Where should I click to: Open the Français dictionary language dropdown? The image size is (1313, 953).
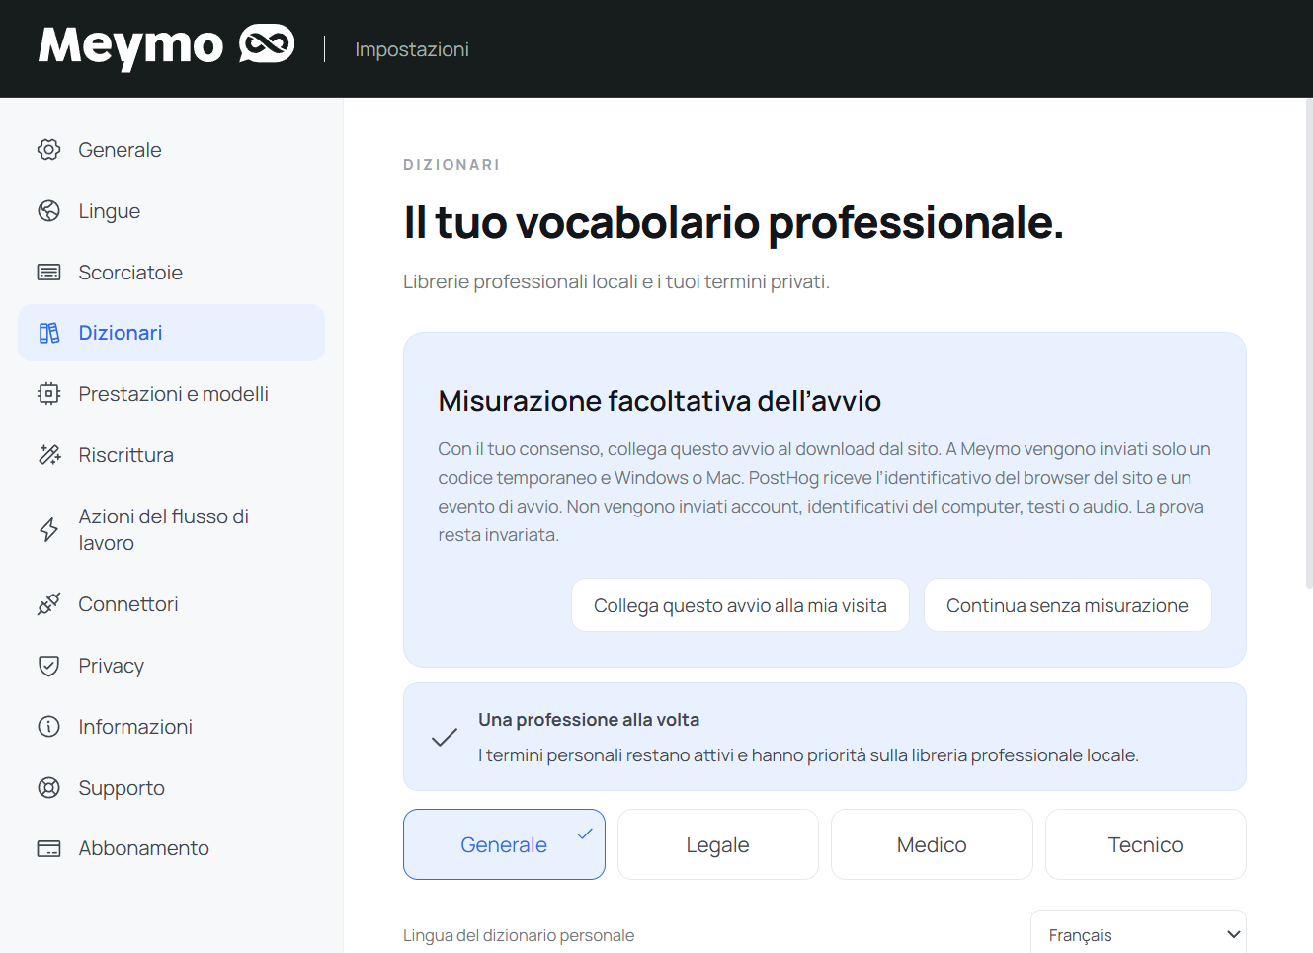[x=1138, y=934]
